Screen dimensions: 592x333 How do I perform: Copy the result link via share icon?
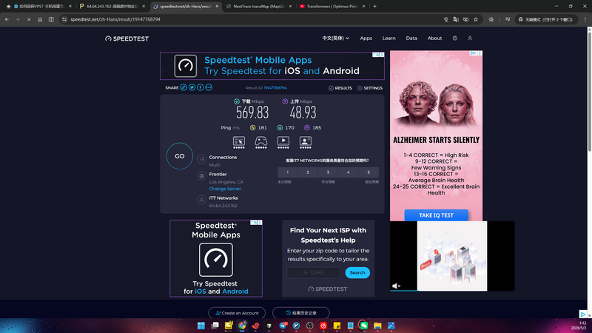pos(184,87)
